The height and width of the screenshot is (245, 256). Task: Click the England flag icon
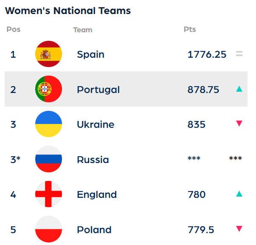pos(48,194)
